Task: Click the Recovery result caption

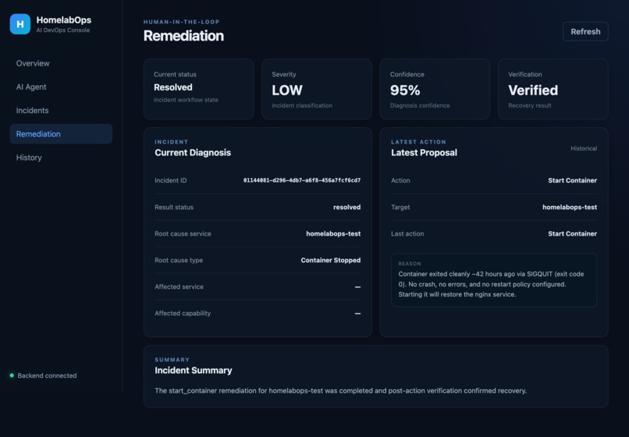Action: (530, 105)
